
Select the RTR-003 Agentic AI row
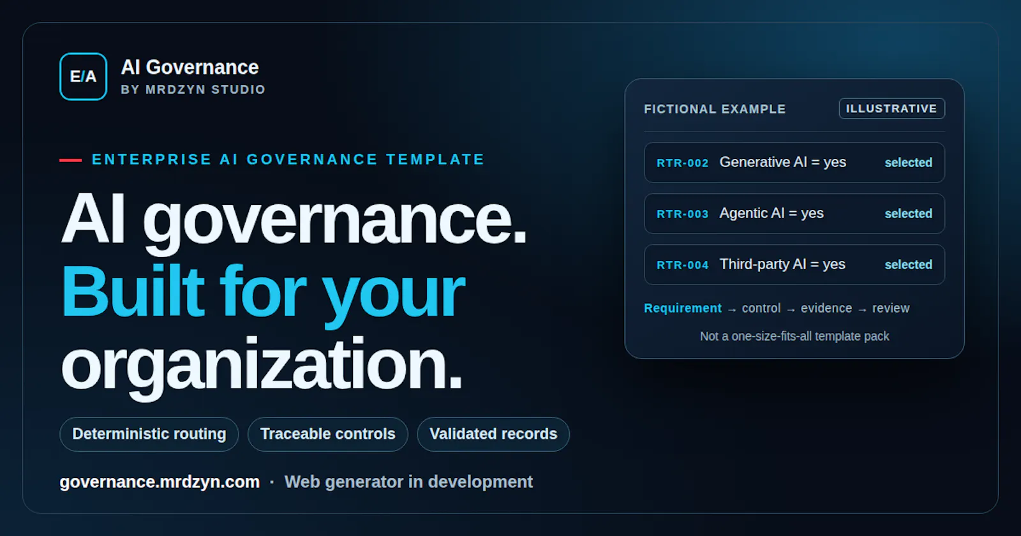[794, 214]
